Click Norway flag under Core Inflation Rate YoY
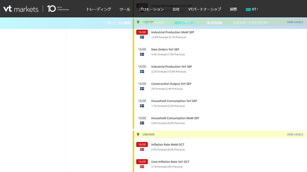 (x=142, y=167)
